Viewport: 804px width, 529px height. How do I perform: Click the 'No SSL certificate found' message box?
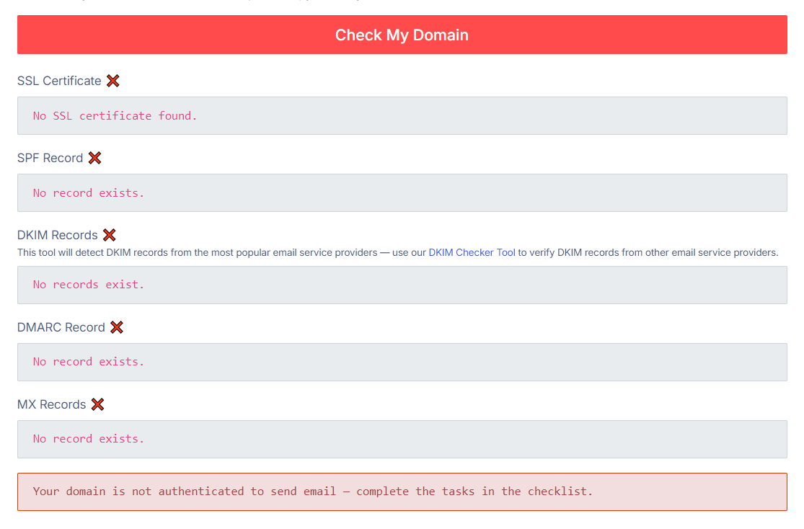(402, 115)
